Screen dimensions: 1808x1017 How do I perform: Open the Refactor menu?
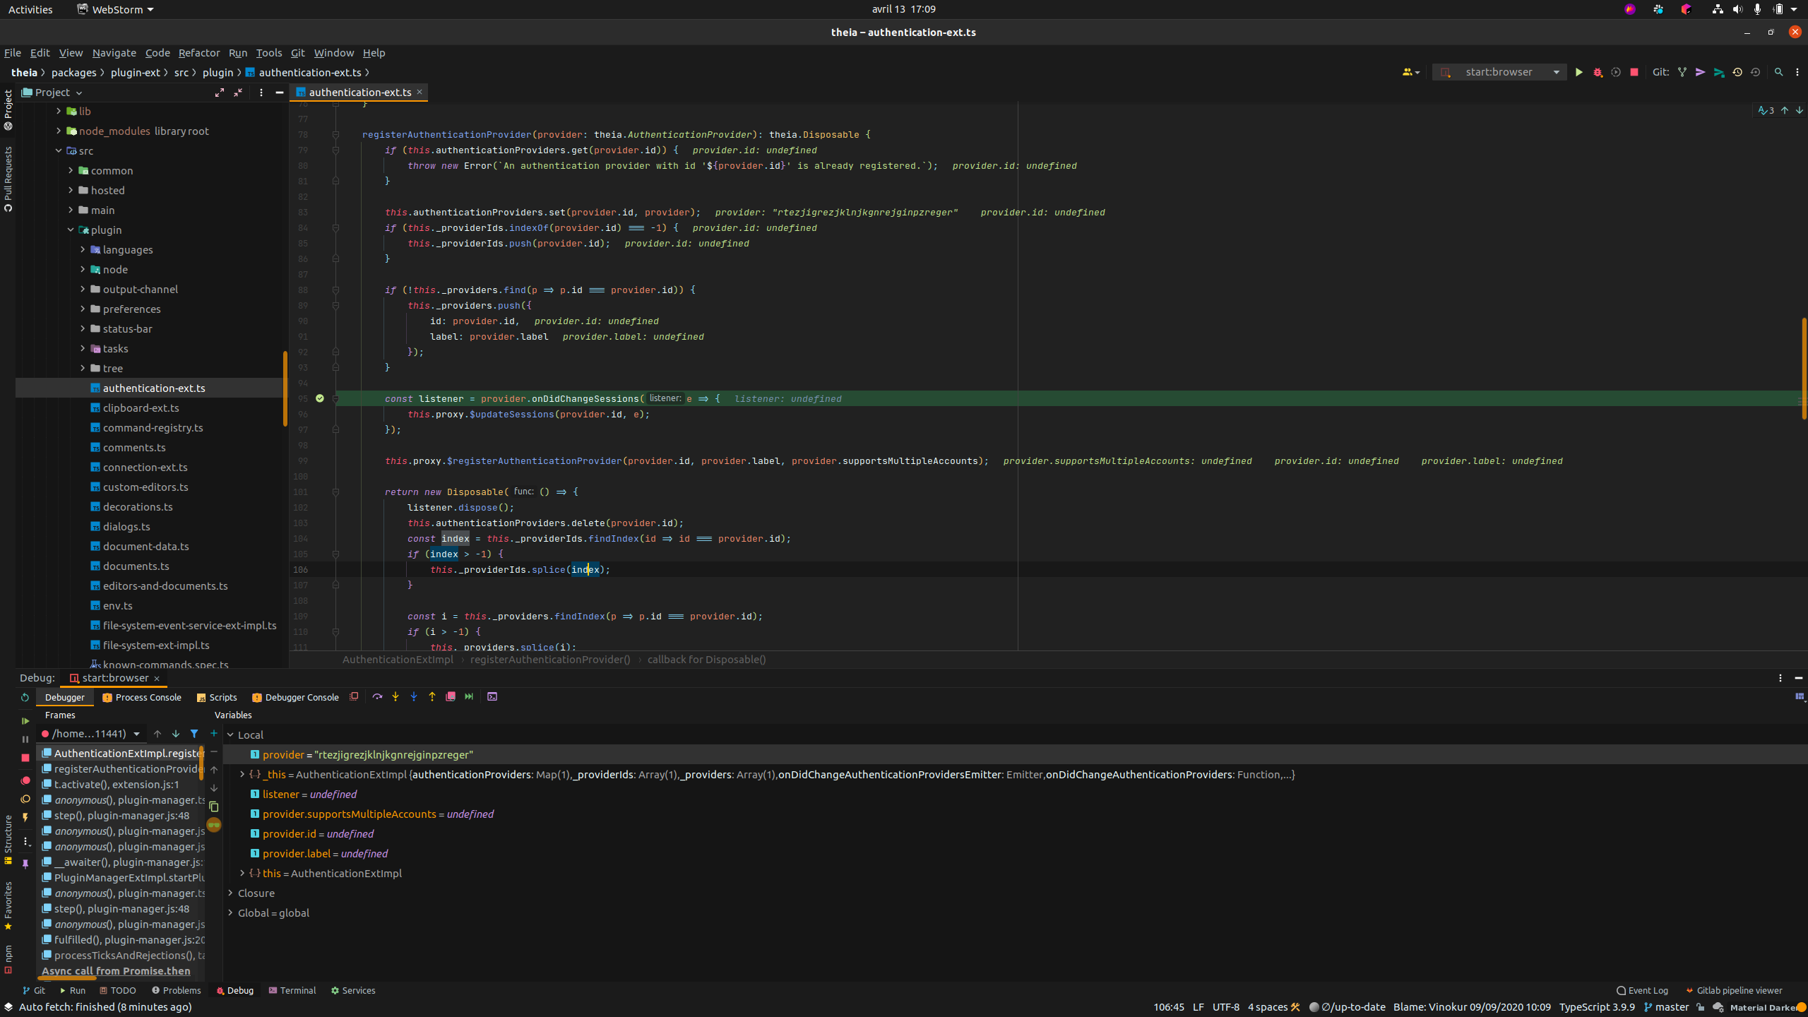[x=198, y=53]
